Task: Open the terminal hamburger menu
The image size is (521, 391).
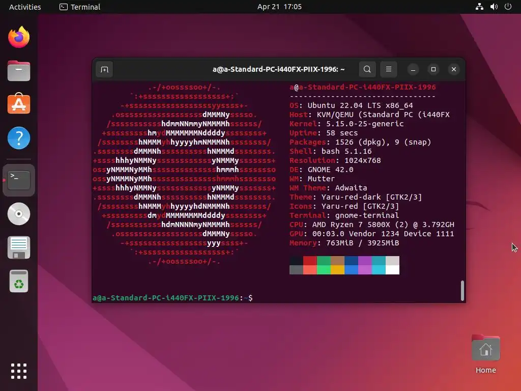Action: click(x=388, y=69)
